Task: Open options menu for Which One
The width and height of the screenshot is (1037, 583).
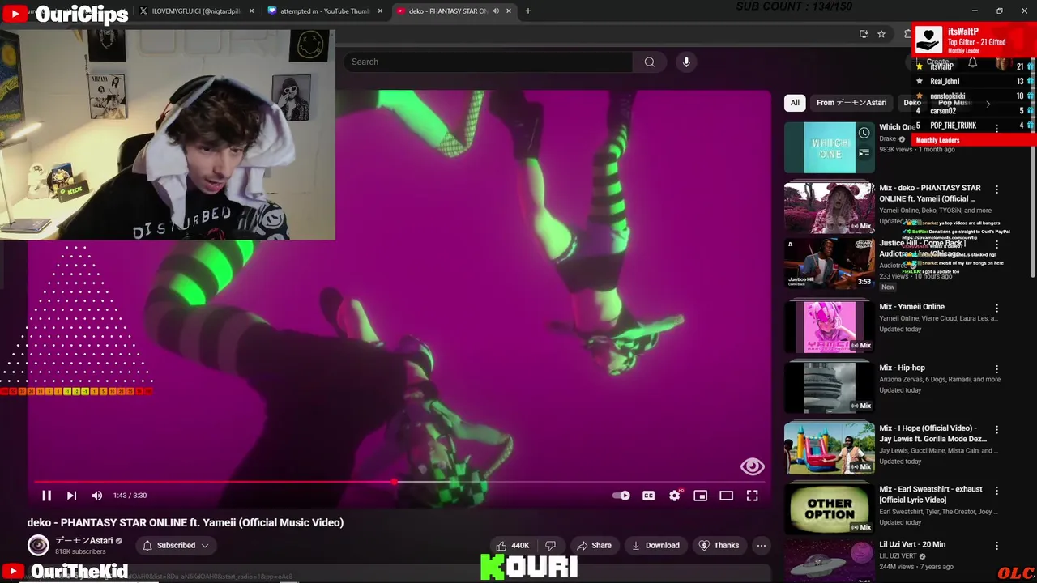Action: 997,128
